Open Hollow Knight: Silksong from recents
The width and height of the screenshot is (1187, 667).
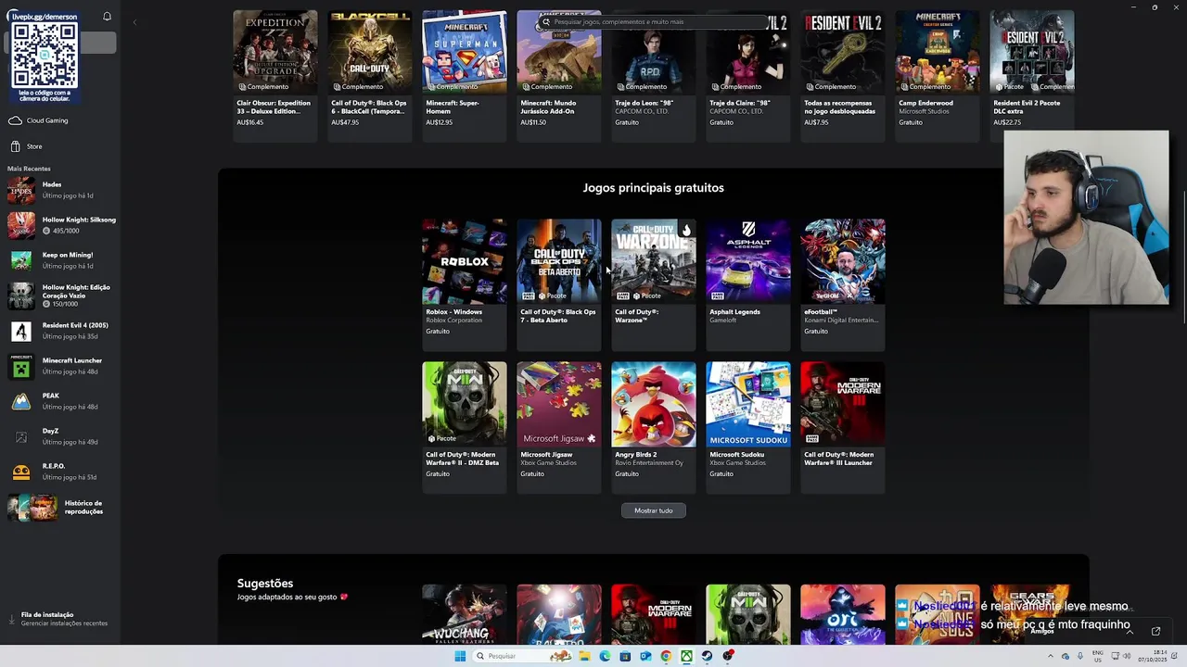61,225
